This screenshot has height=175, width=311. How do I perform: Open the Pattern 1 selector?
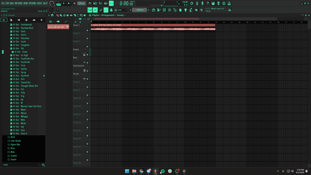coord(140,10)
